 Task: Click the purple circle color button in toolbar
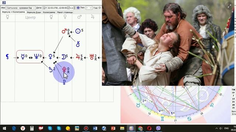click(x=78, y=8)
